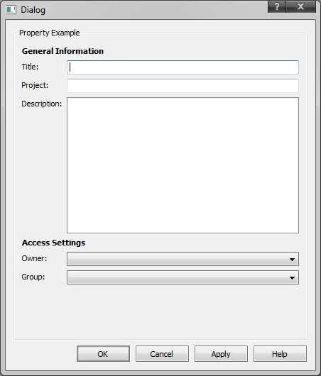Open help using the bottom Help button

pyautogui.click(x=280, y=354)
